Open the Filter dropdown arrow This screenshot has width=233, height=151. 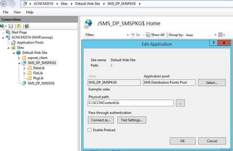click(128, 35)
